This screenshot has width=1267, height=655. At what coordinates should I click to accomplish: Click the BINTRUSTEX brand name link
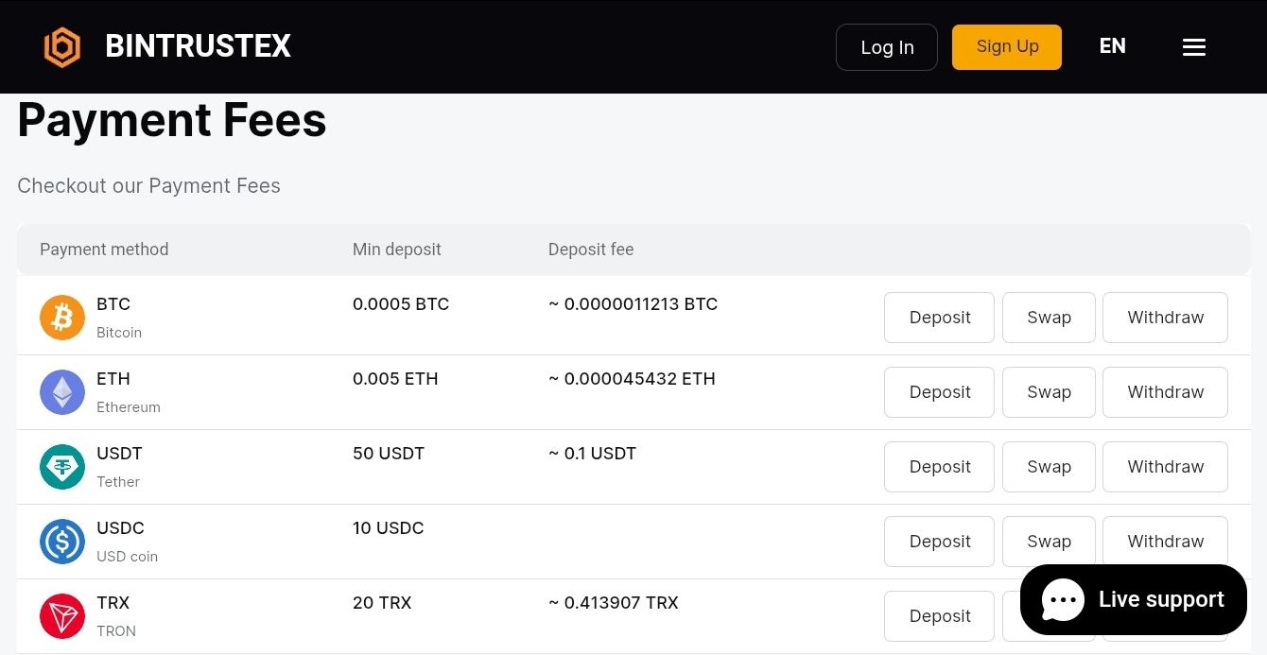tap(198, 46)
